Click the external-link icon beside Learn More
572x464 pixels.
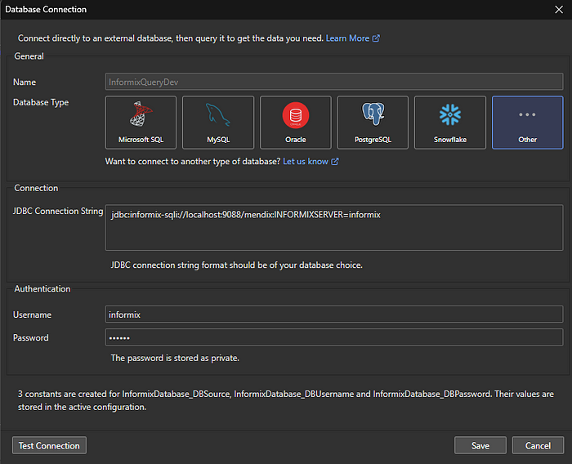coord(376,38)
